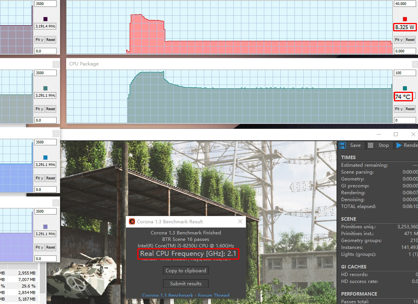Click the blue Render play icon
This screenshot has width=418, height=304.
(x=399, y=145)
